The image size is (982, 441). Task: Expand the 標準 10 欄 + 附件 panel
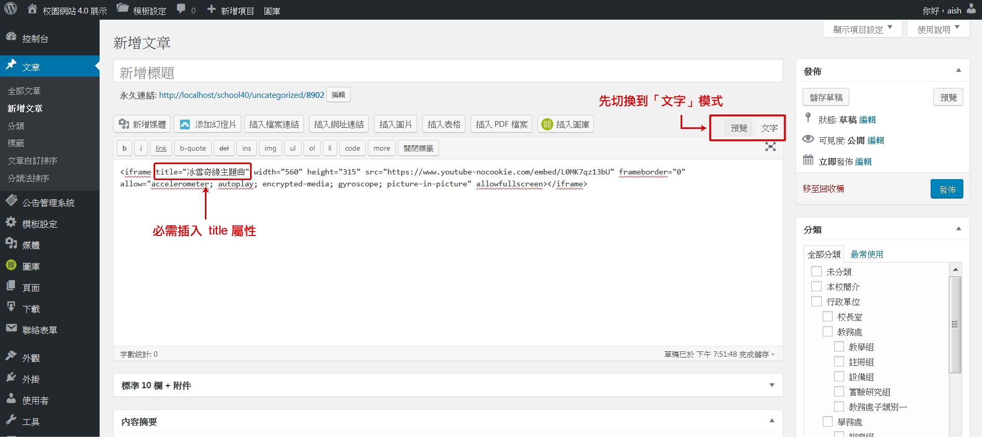pos(771,385)
